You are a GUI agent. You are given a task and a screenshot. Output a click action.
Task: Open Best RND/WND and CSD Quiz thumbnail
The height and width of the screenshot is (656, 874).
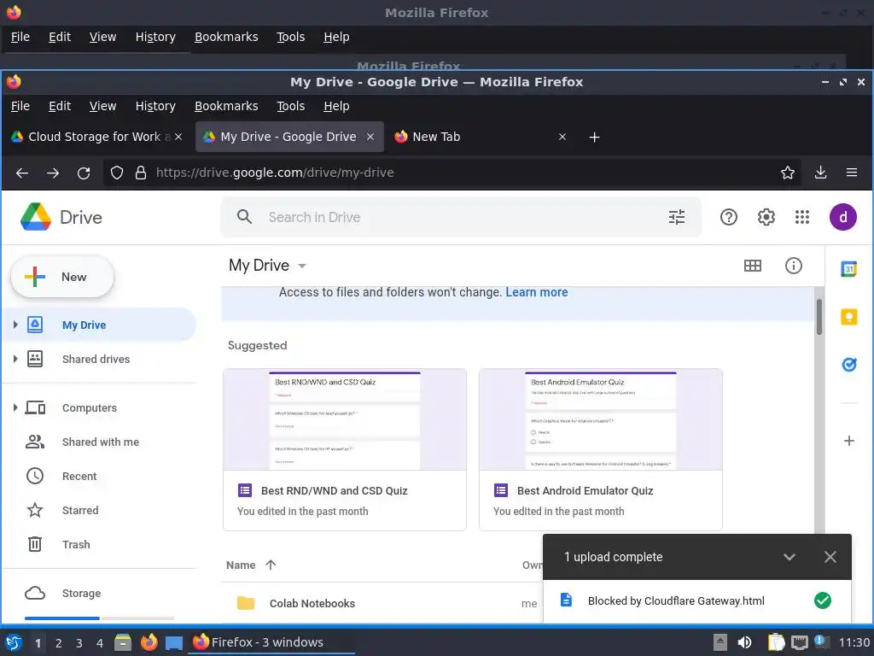(345, 419)
